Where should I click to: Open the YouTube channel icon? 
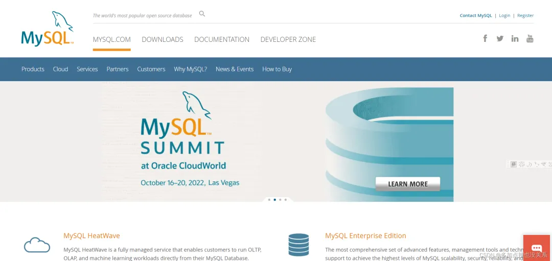[x=530, y=39]
